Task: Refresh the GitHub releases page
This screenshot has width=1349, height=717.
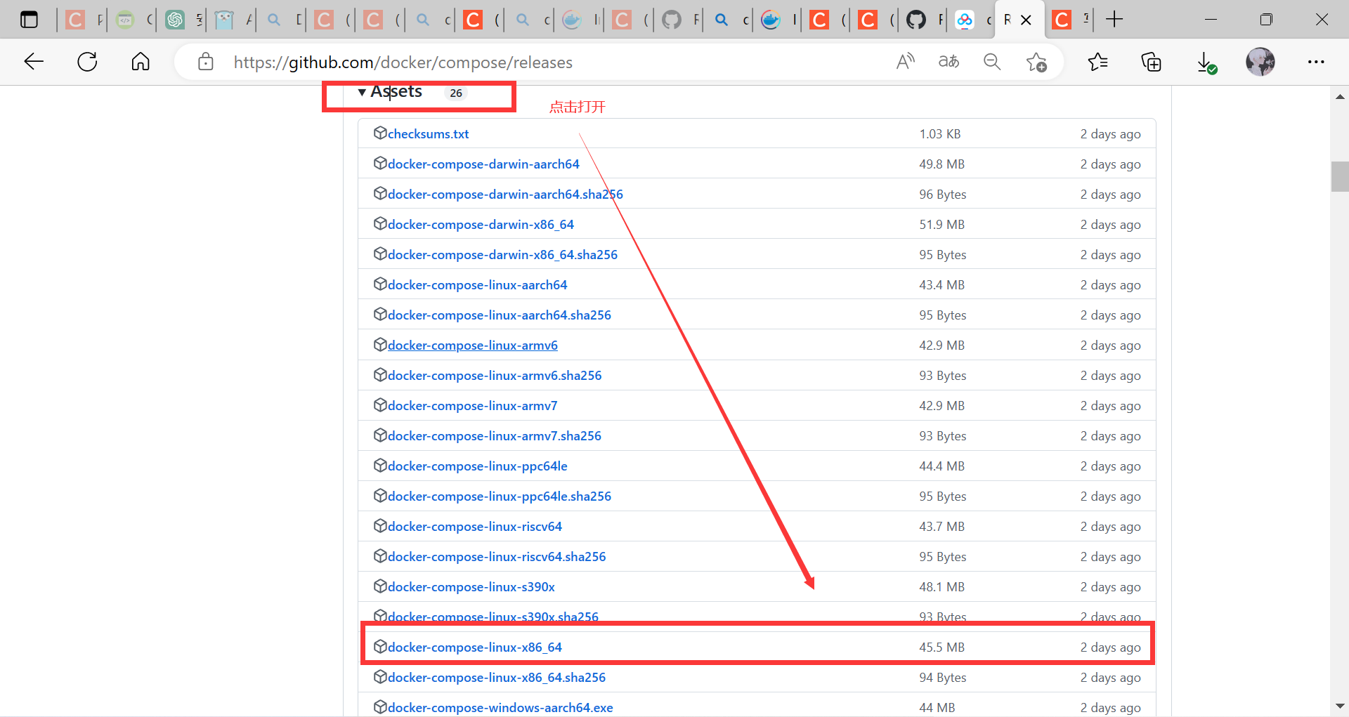Action: click(x=87, y=62)
